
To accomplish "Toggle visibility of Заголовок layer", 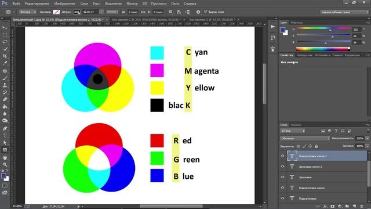I will 282,177.
